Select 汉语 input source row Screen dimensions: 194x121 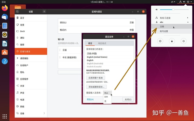tap(70, 50)
